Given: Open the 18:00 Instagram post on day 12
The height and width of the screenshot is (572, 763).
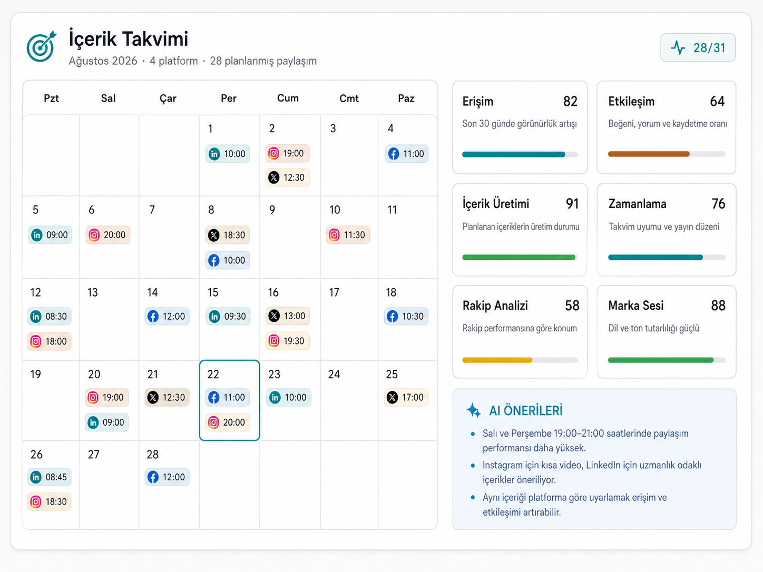Looking at the screenshot, I should point(49,341).
